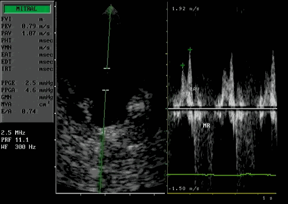The width and height of the screenshot is (288, 204).
Task: Click the PEV caliper cross marker
Action: click(x=182, y=65)
